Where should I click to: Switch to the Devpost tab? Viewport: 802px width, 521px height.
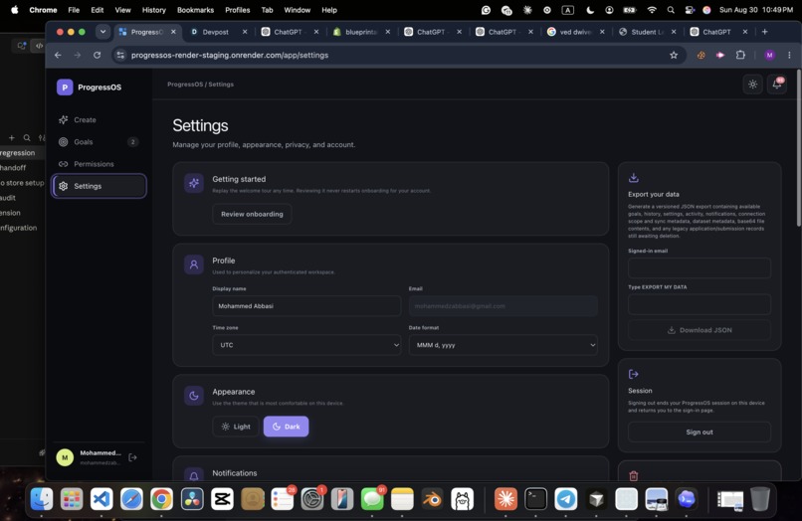coord(215,32)
